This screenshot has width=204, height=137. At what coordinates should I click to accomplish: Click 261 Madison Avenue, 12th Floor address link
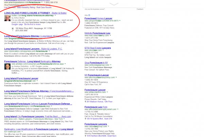99,102
